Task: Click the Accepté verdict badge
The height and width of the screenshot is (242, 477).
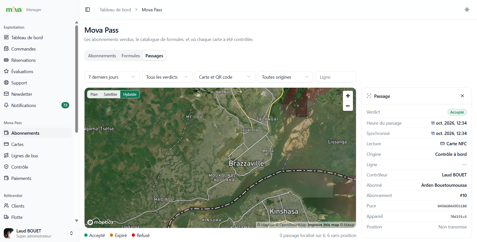Action: pos(457,112)
